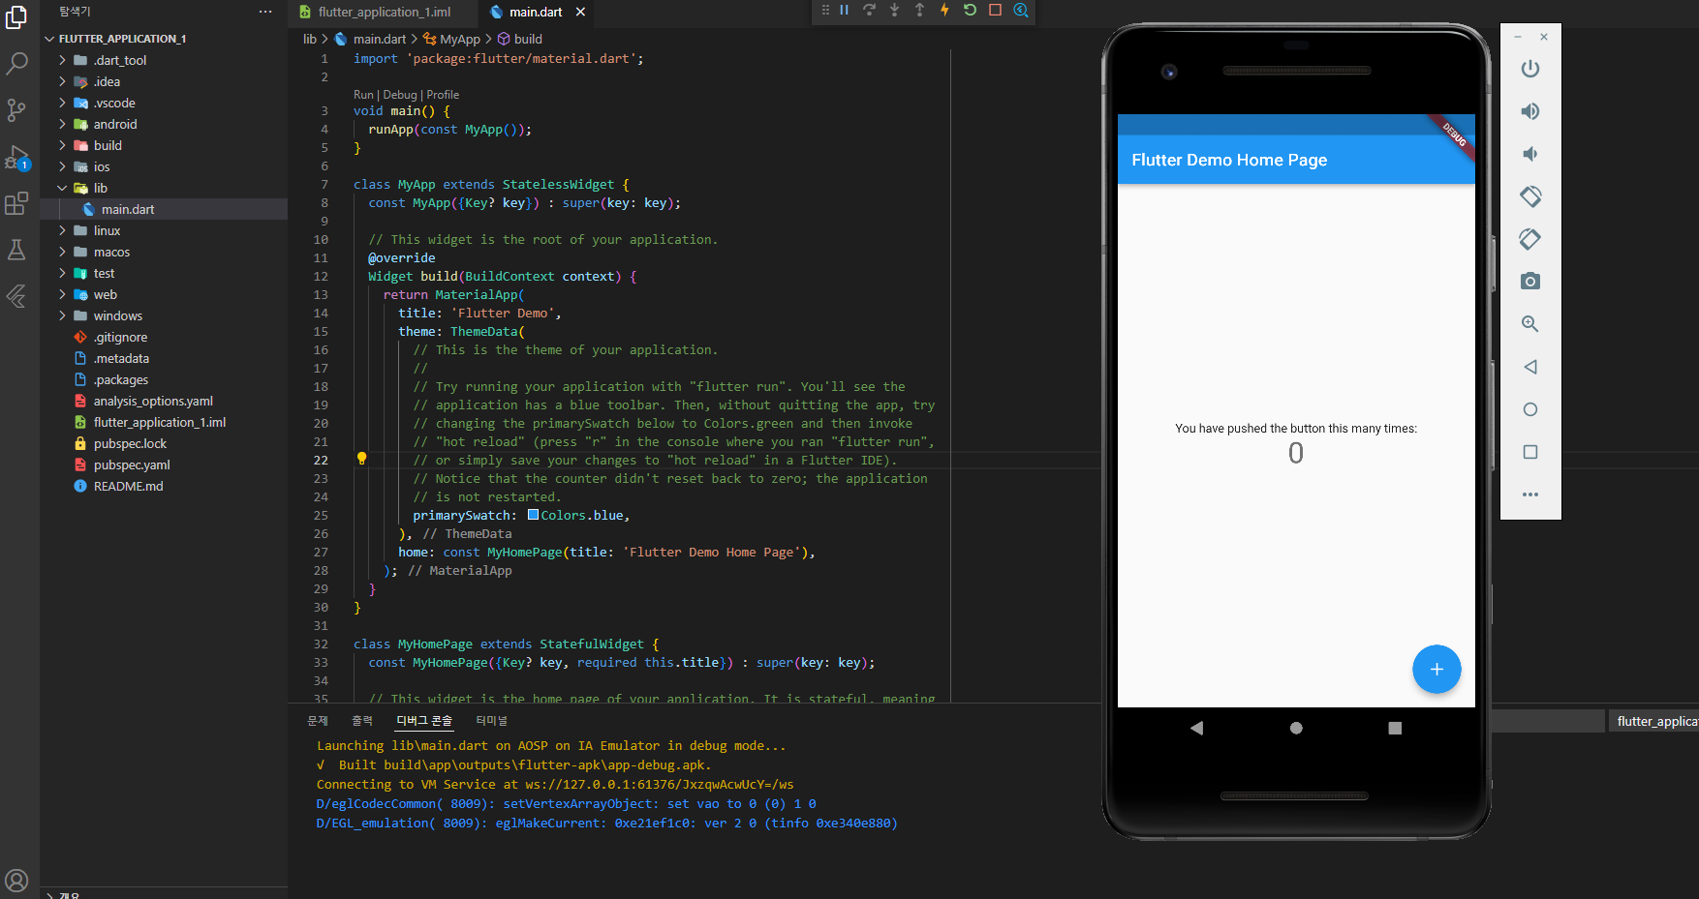Viewport: 1699px width, 899px height.
Task: Click the Profile code lens link
Action: pos(443,95)
